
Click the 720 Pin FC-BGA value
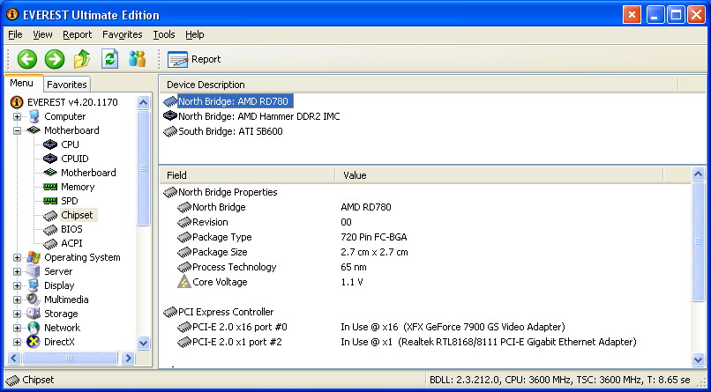coord(374,237)
